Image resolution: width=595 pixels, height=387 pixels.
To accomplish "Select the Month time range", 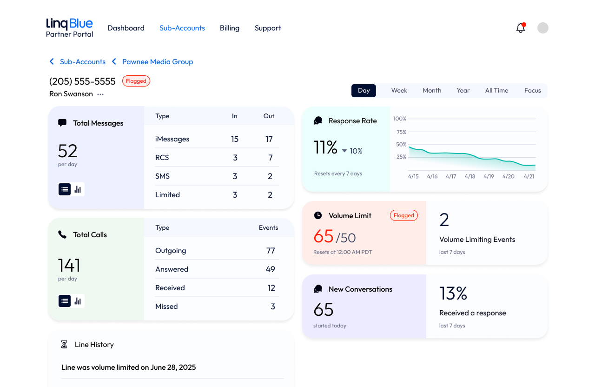I will pyautogui.click(x=432, y=90).
